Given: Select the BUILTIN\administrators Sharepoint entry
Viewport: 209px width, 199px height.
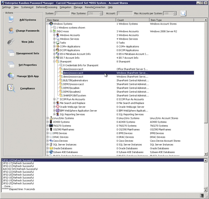Looking at the screenshot, I should [x=75, y=81].
